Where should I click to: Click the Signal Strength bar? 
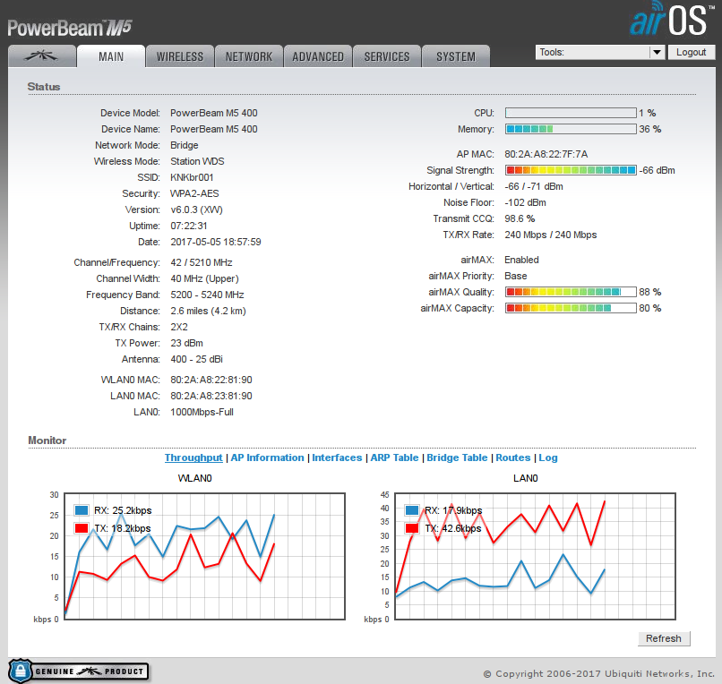tap(571, 170)
